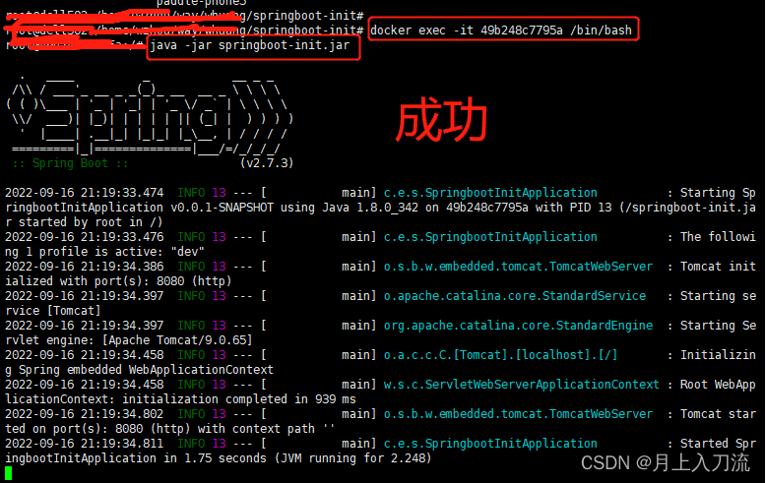Click 'o.a.c.c.C.[Tomcat].[localhost].[/]' logger name
This screenshot has height=483, width=766.
500,355
